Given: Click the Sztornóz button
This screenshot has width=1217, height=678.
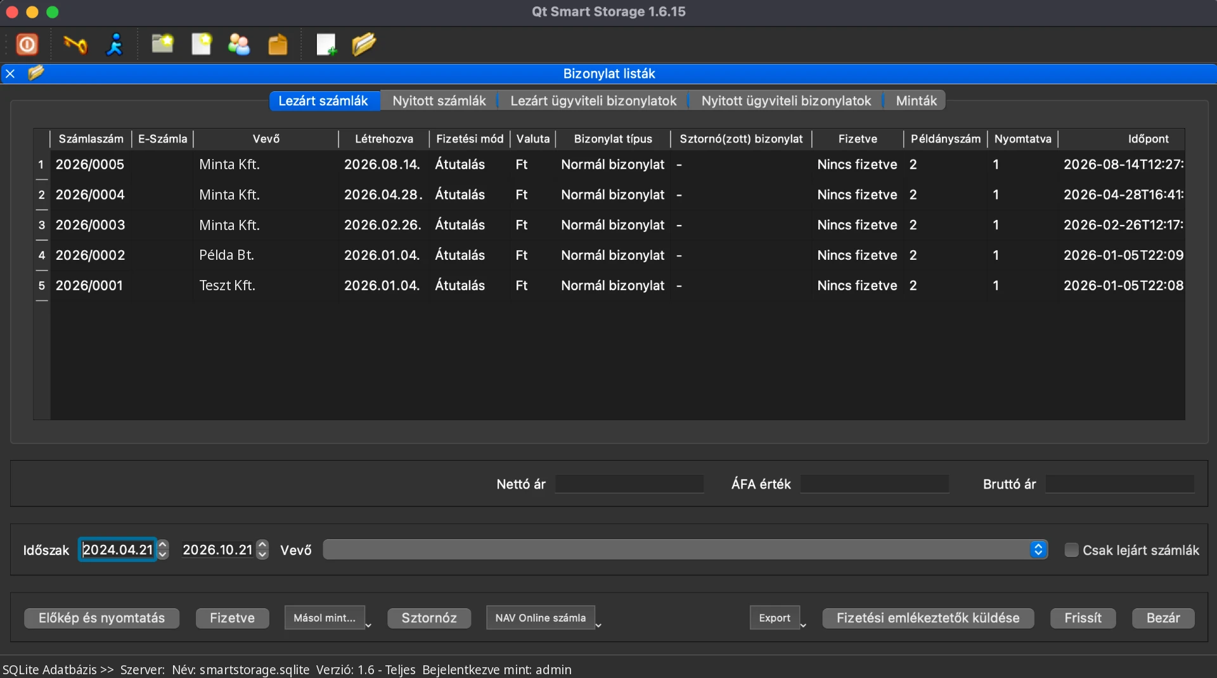Looking at the screenshot, I should tap(429, 618).
